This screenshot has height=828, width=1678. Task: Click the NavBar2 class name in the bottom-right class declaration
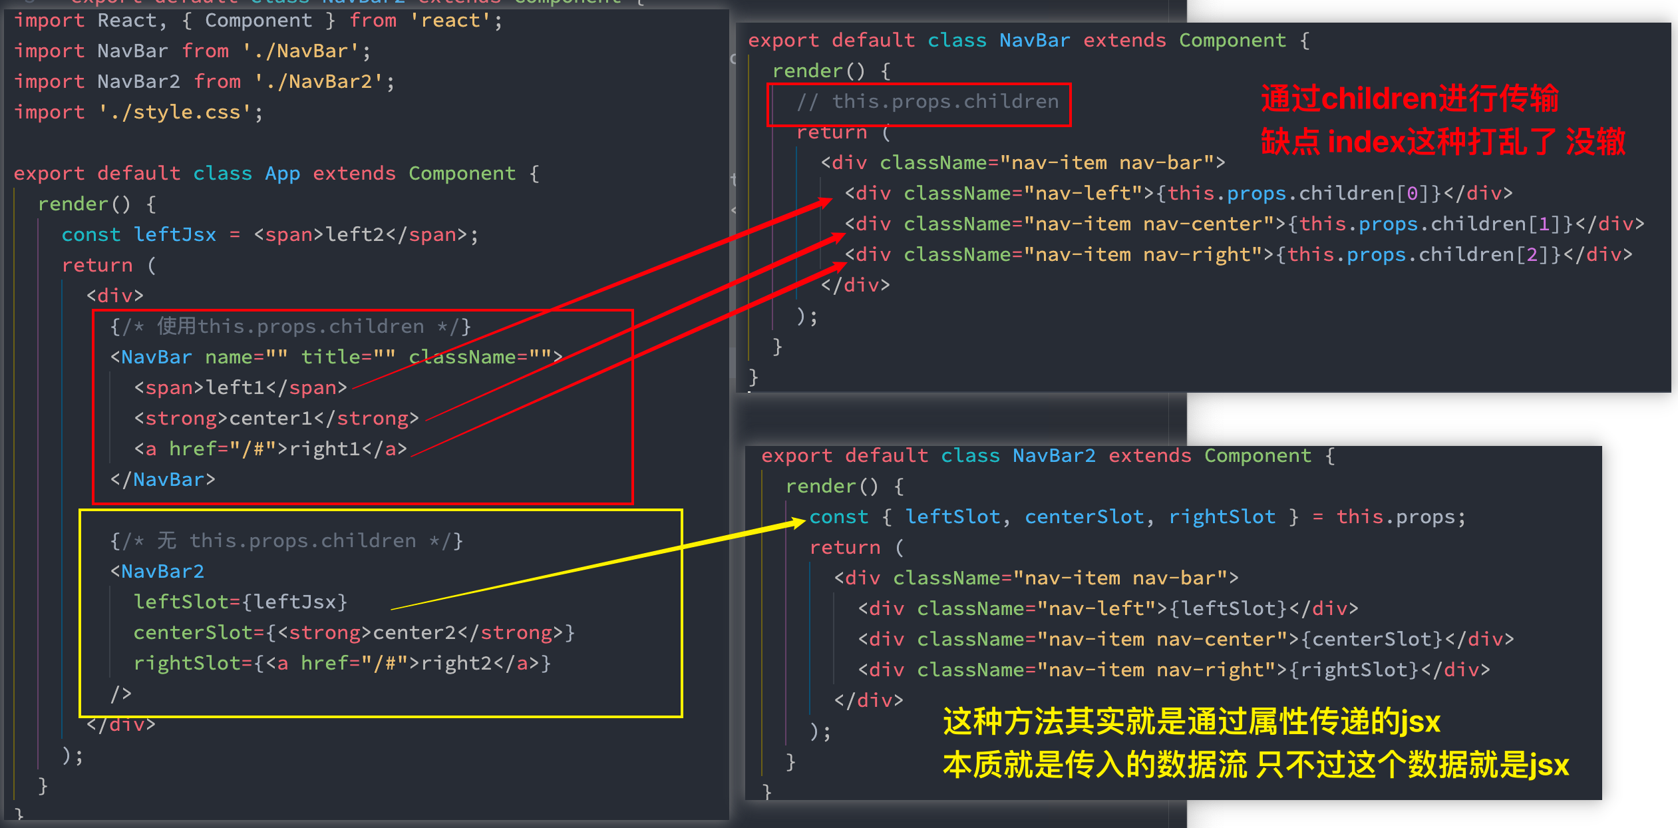click(1053, 456)
